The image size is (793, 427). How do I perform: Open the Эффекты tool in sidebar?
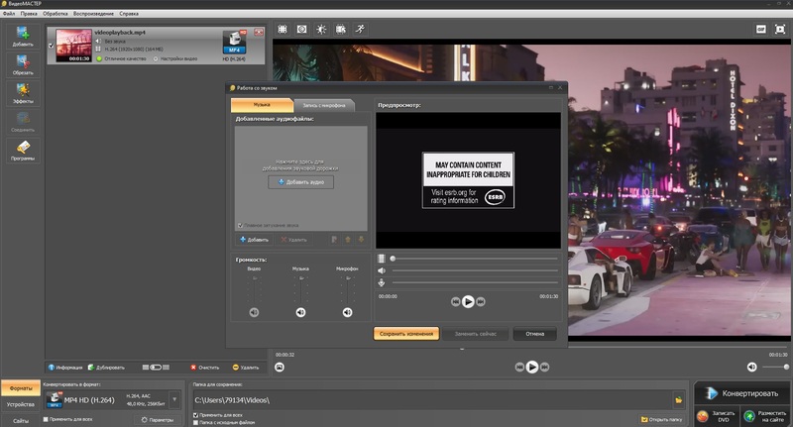(22, 93)
